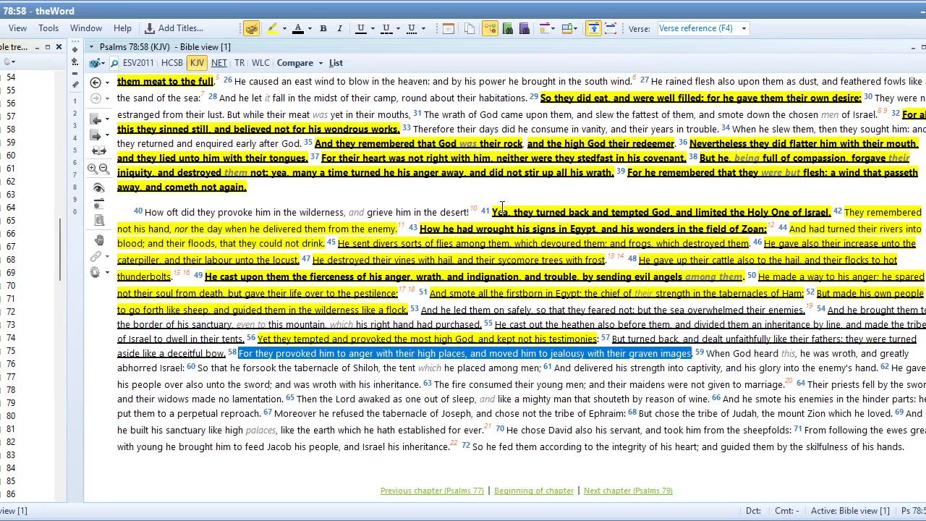The height and width of the screenshot is (521, 926).
Task: Click the copy pages icon
Action: [470, 28]
